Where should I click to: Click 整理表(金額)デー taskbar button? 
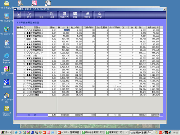pos(141,132)
